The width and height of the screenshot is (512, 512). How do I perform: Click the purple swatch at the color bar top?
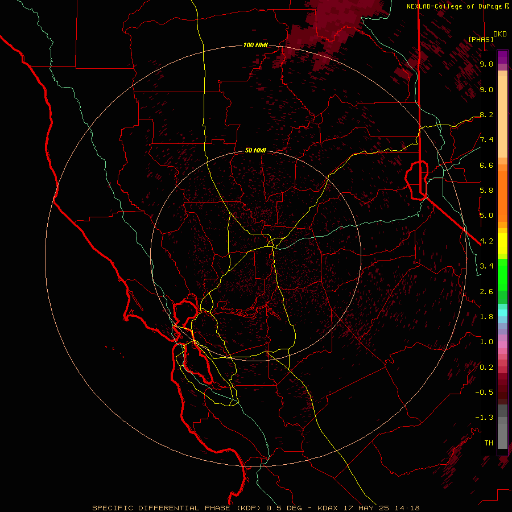tap(502, 57)
